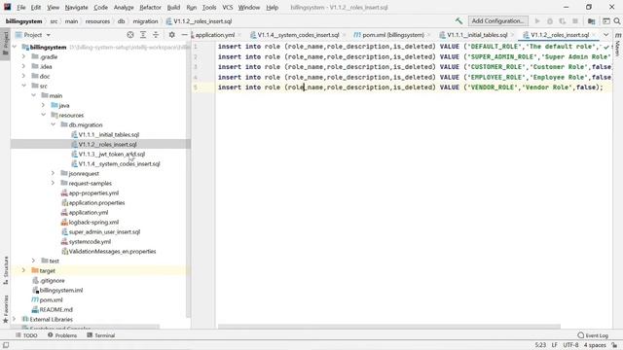
Task: Expand the target folder
Action: click(23, 270)
